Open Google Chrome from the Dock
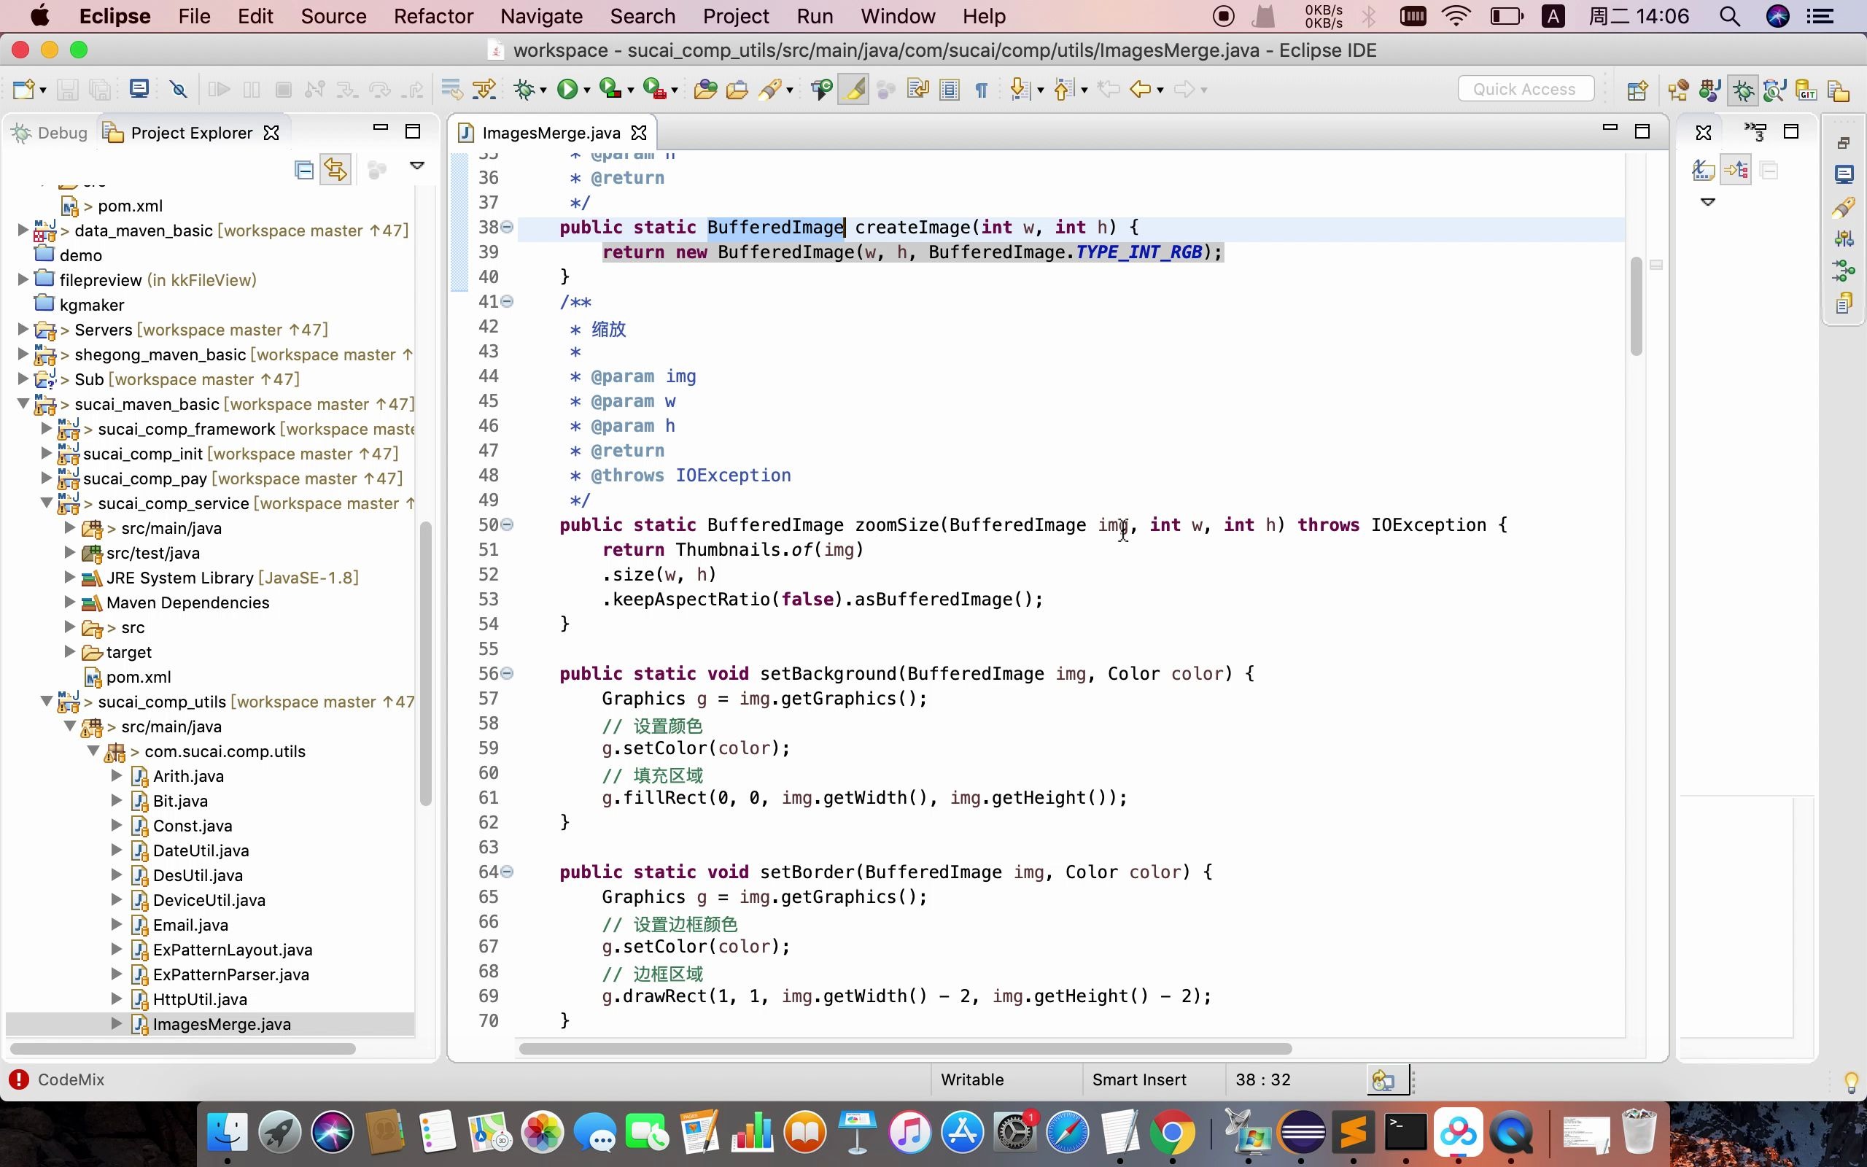 pyautogui.click(x=1172, y=1132)
